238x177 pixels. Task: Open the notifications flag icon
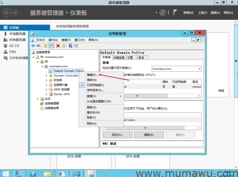point(175,12)
